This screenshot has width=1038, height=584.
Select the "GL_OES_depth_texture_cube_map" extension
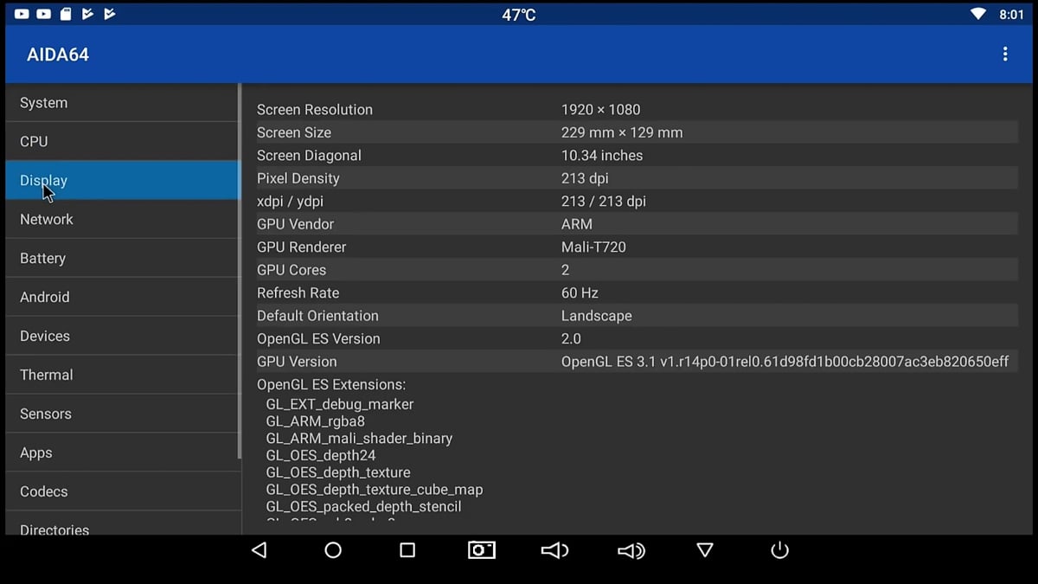[375, 490]
